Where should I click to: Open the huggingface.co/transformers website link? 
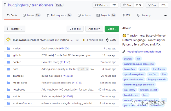click(x=144, y=52)
